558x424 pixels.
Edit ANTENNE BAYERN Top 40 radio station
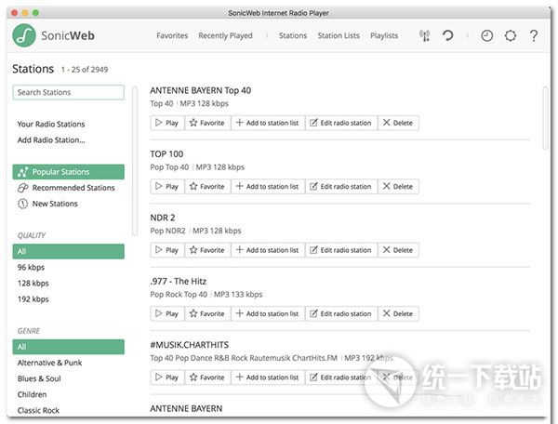coord(341,123)
